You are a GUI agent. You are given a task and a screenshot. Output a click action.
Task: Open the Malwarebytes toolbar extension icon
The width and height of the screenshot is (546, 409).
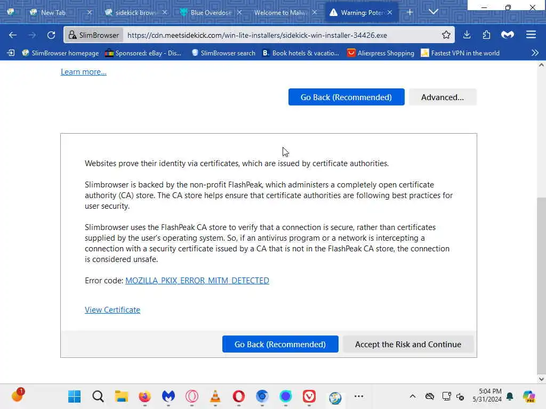[x=508, y=35]
